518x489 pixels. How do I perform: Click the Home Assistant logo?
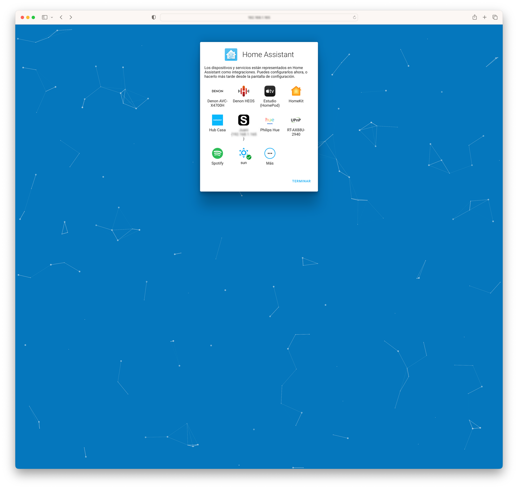(231, 54)
